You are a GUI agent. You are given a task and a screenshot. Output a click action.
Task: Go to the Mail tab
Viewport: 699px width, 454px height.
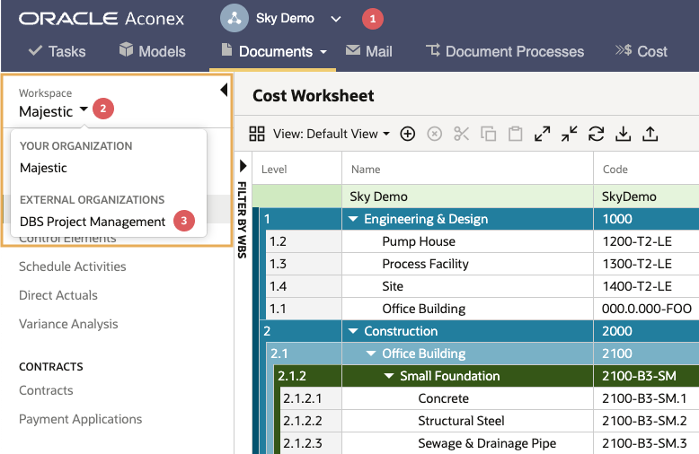[369, 52]
